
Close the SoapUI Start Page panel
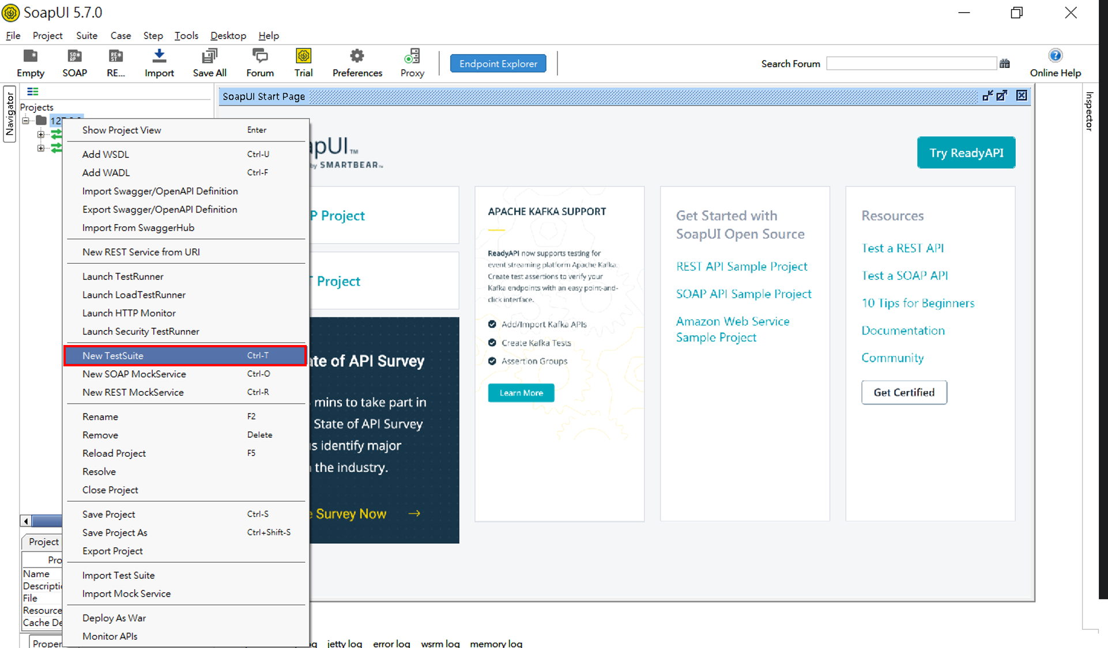click(x=1022, y=96)
